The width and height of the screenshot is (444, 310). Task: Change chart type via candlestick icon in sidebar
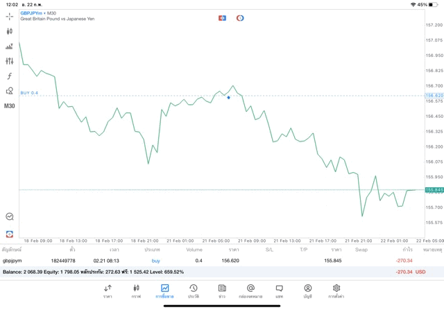tap(9, 31)
